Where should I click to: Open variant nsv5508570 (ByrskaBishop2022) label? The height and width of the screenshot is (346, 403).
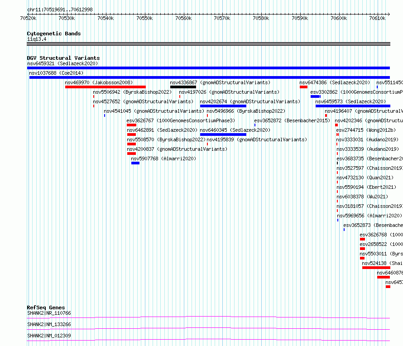pyautogui.click(x=166, y=139)
